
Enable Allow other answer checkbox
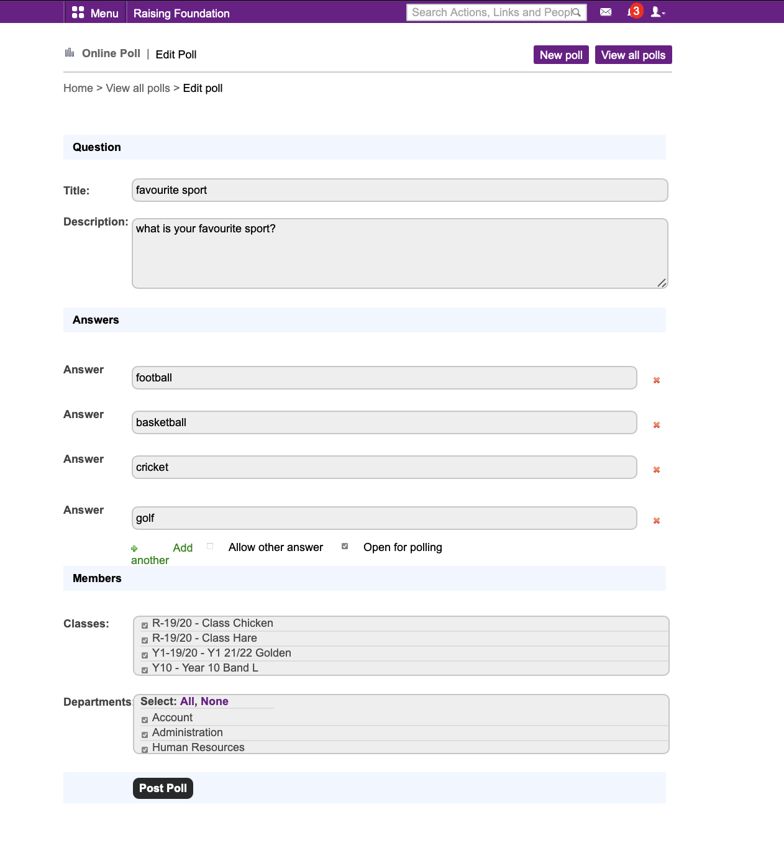[210, 547]
